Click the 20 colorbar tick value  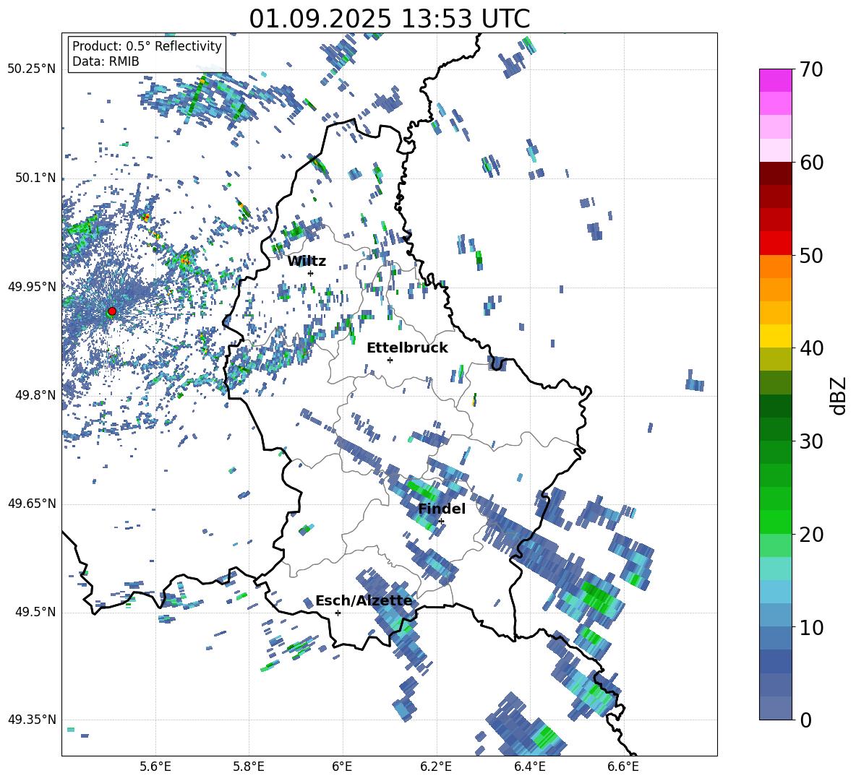point(811,535)
